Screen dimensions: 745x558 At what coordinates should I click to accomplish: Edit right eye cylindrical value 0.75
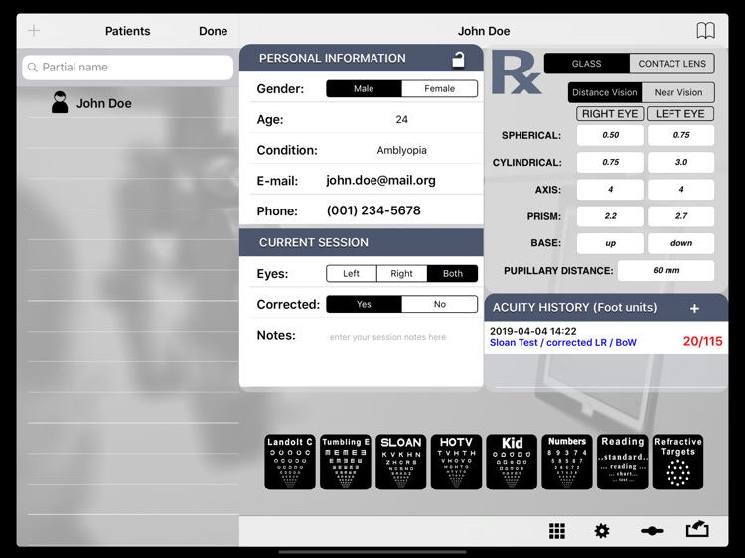tap(610, 162)
